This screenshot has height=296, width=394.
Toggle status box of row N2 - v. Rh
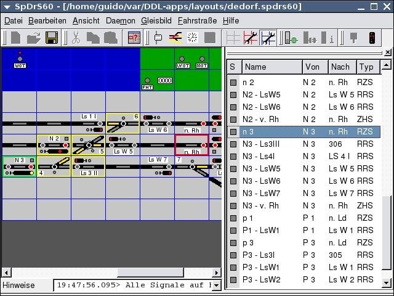(x=233, y=119)
